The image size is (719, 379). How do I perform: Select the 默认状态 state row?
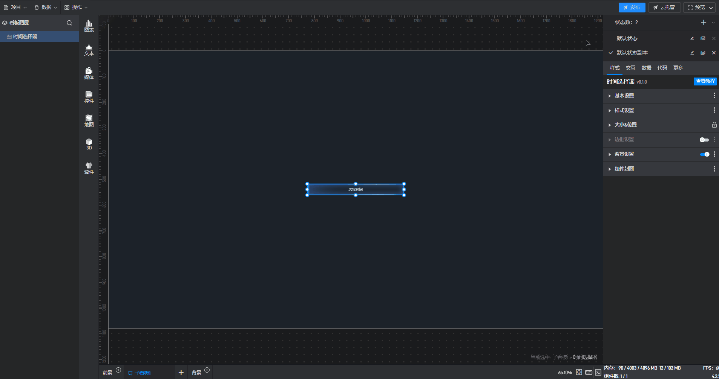tap(627, 38)
